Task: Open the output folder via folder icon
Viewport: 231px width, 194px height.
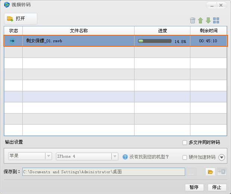Action: pos(210,172)
